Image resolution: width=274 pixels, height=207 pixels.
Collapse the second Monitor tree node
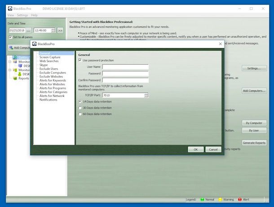click(10, 70)
